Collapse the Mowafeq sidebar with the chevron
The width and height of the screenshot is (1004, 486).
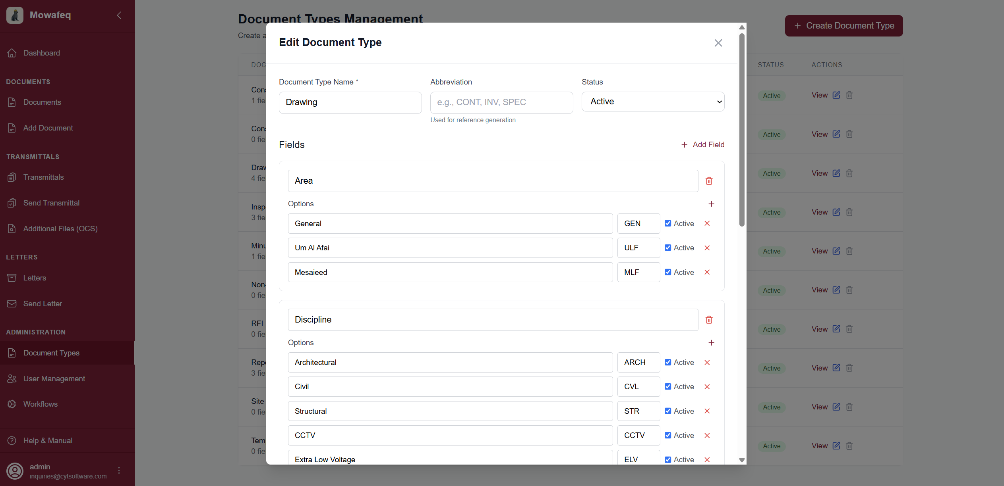coord(119,15)
